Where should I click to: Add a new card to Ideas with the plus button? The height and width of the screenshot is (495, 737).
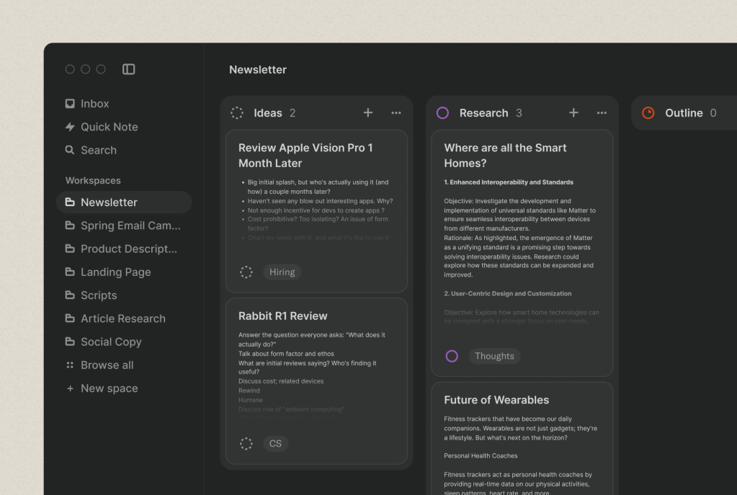367,112
